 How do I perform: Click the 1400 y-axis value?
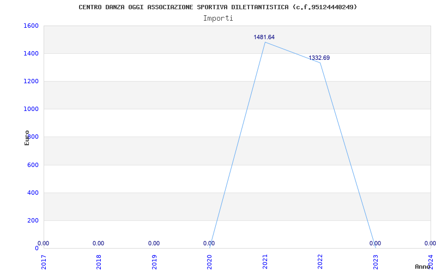(31, 53)
